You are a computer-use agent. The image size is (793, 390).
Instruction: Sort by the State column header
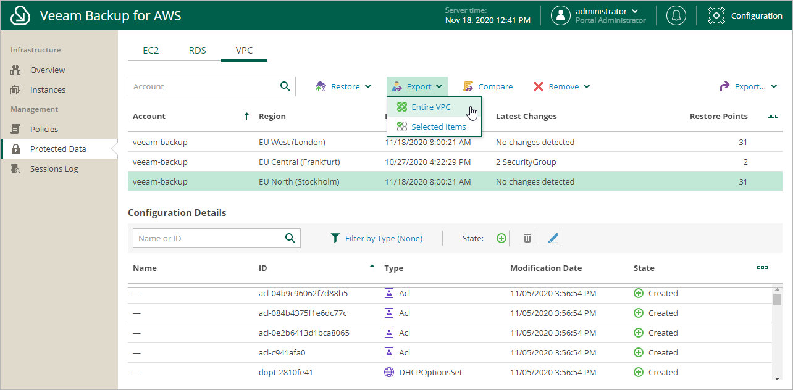click(644, 268)
